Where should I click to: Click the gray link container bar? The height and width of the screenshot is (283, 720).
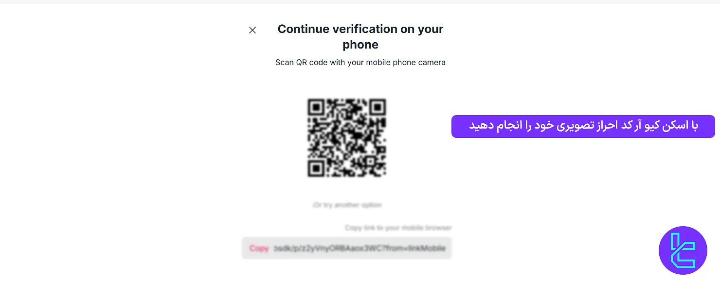[347, 248]
